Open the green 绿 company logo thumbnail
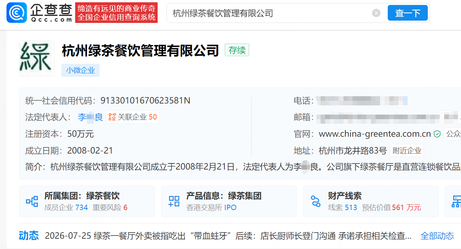This screenshot has width=461, height=249. point(37,58)
